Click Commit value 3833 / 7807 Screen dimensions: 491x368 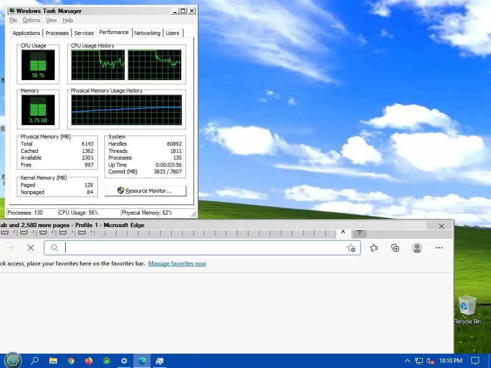pos(167,172)
